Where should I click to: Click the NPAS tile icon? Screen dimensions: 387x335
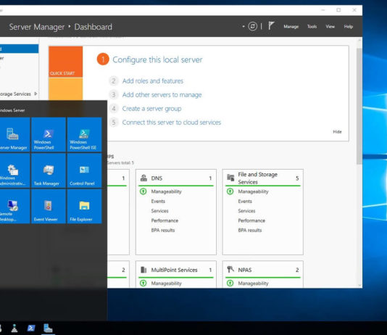click(230, 269)
